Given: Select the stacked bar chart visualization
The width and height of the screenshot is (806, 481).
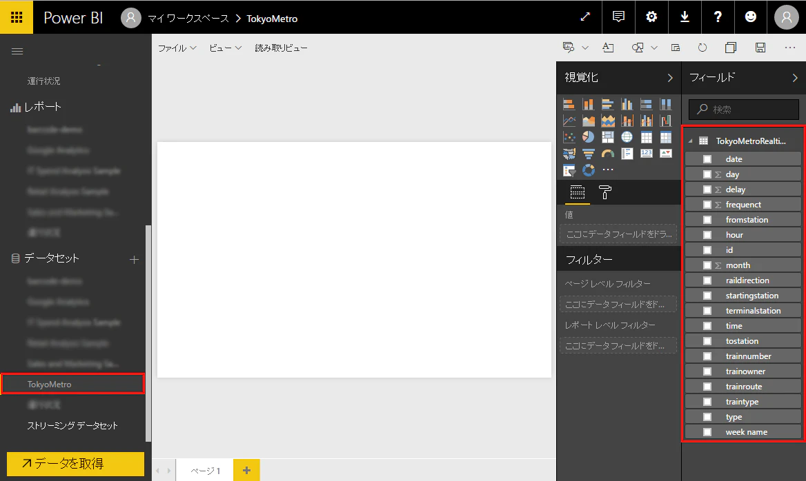Looking at the screenshot, I should coord(569,104).
